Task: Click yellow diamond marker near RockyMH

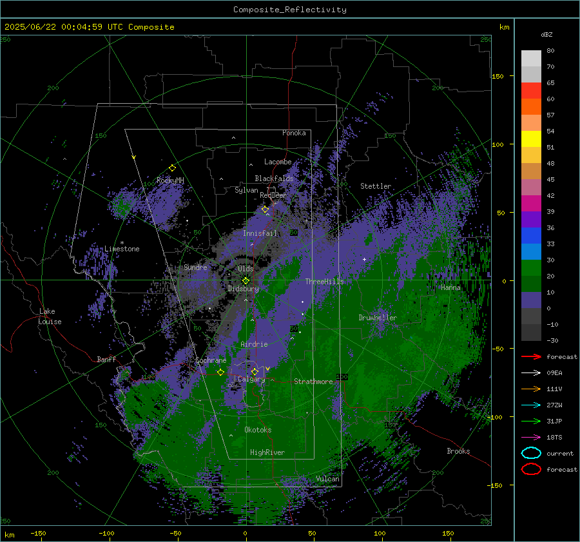Action: [172, 168]
